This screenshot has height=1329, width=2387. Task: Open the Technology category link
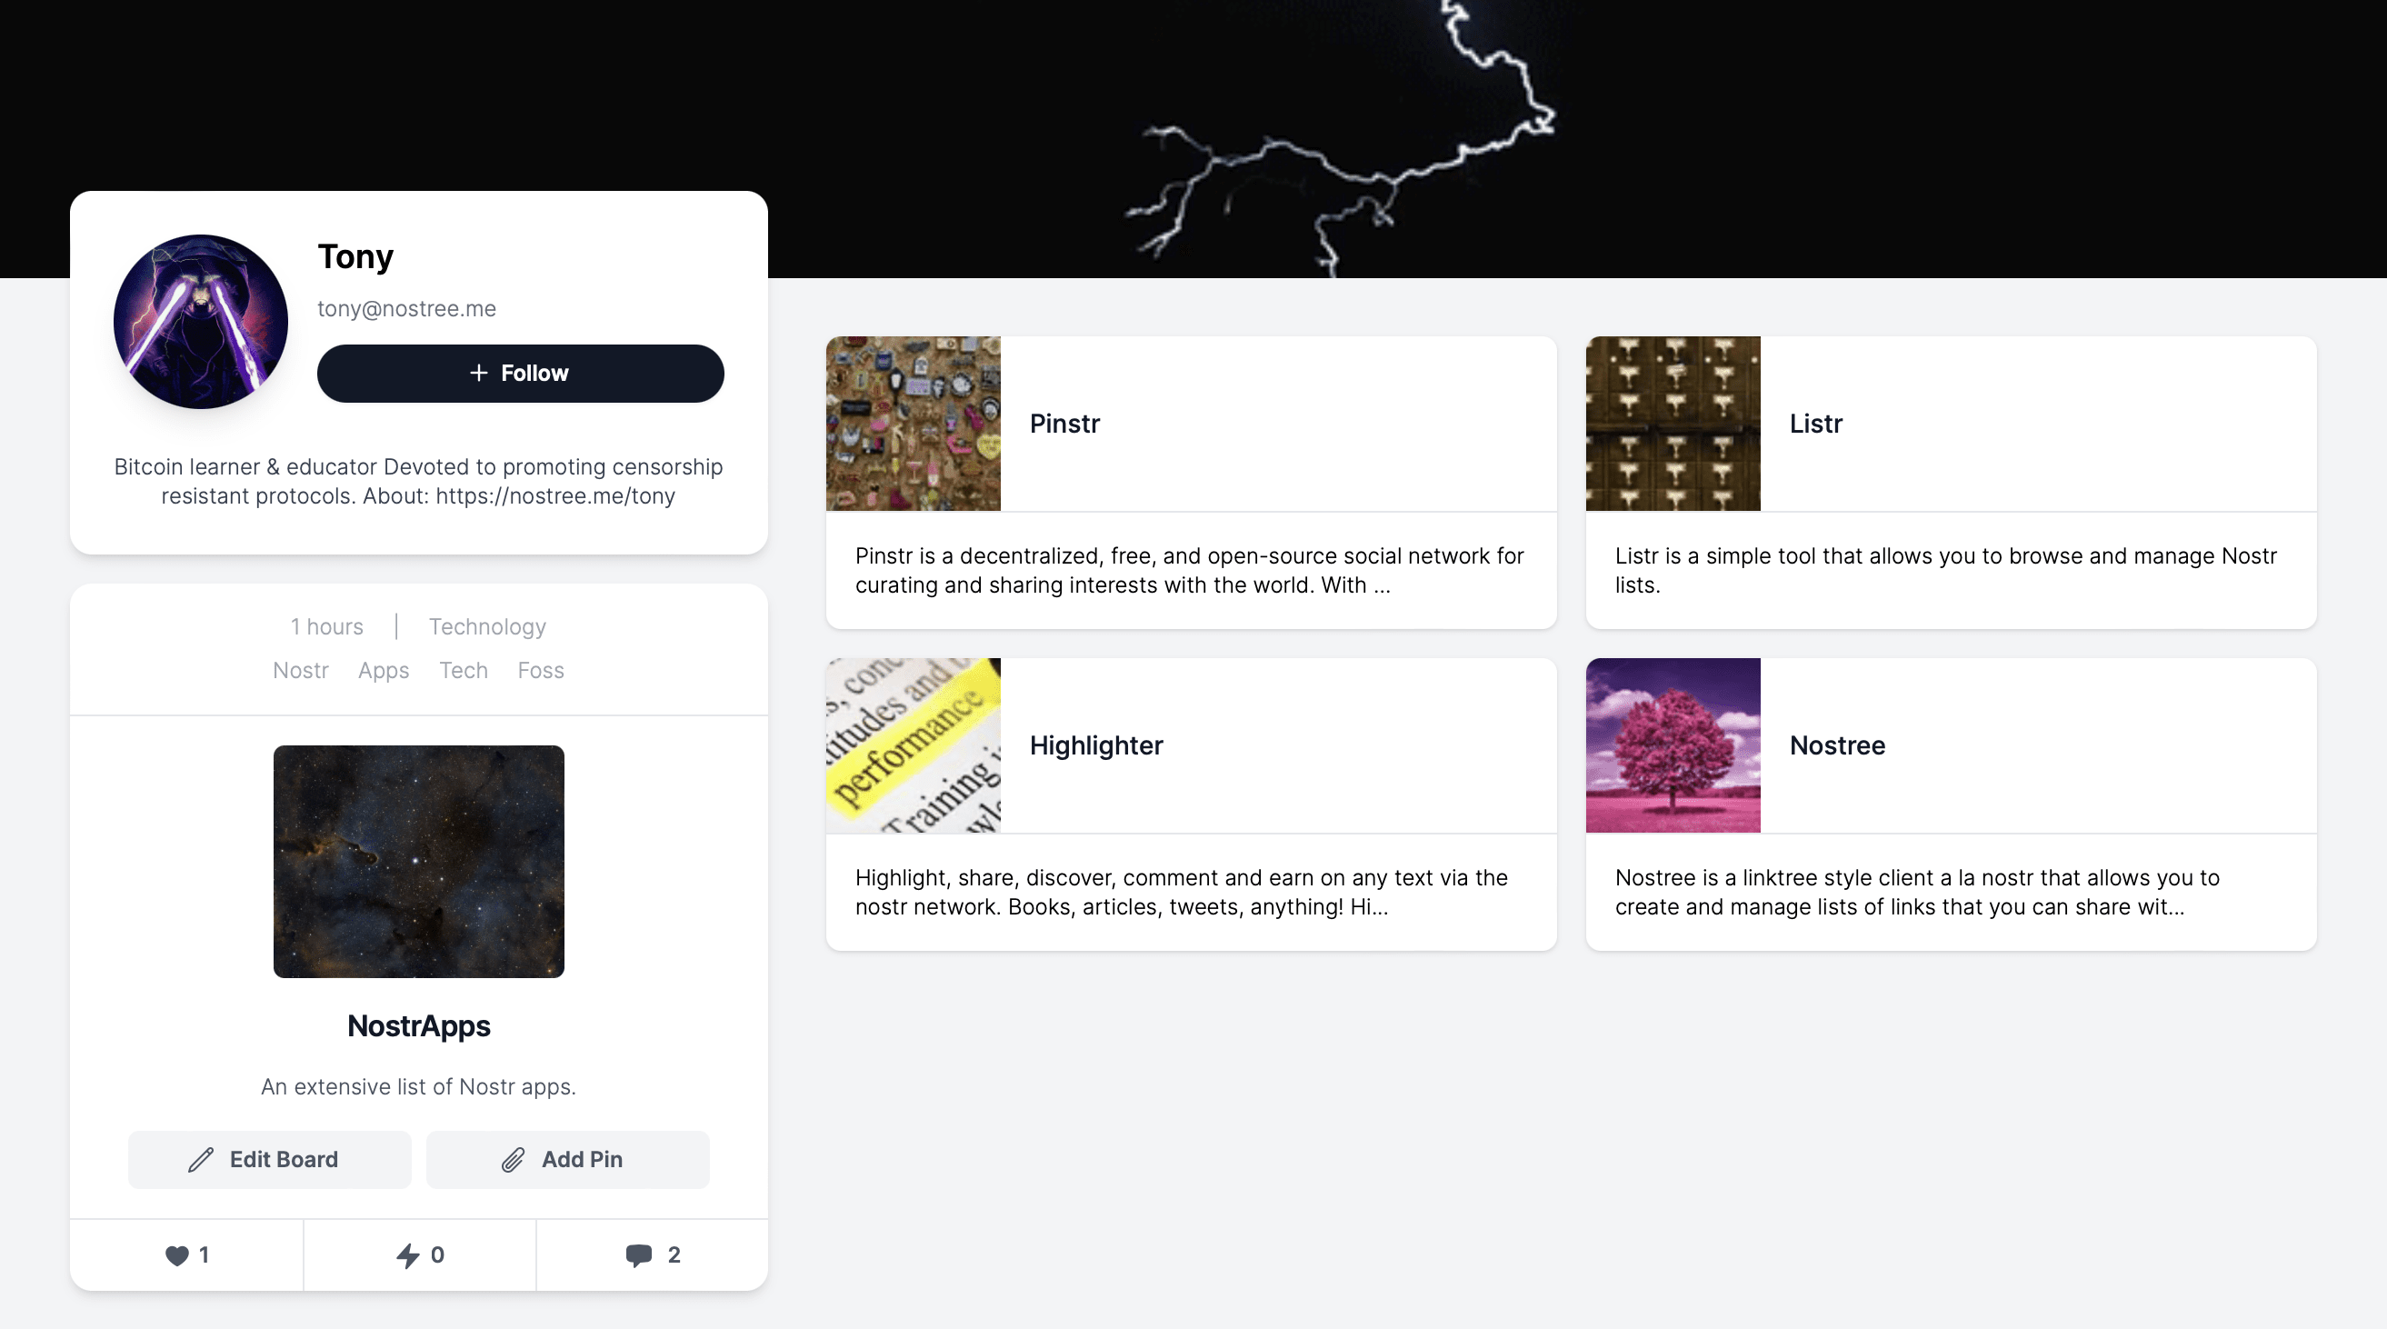tap(487, 626)
